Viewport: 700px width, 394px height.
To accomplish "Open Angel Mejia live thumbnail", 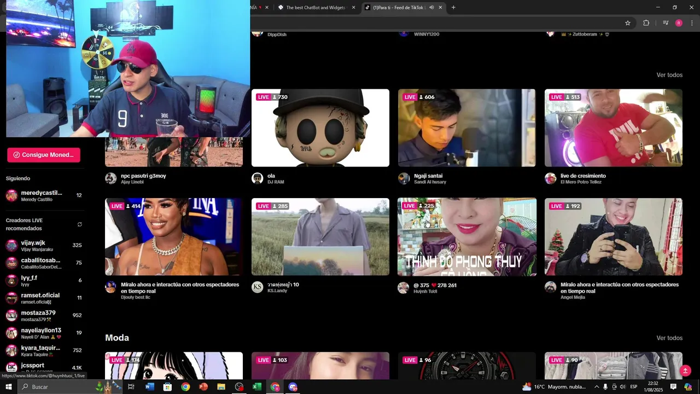I will click(614, 237).
